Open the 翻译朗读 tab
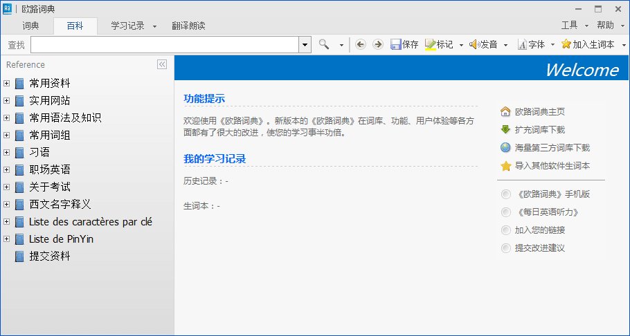Screen dimensions: 630x336 (188, 26)
